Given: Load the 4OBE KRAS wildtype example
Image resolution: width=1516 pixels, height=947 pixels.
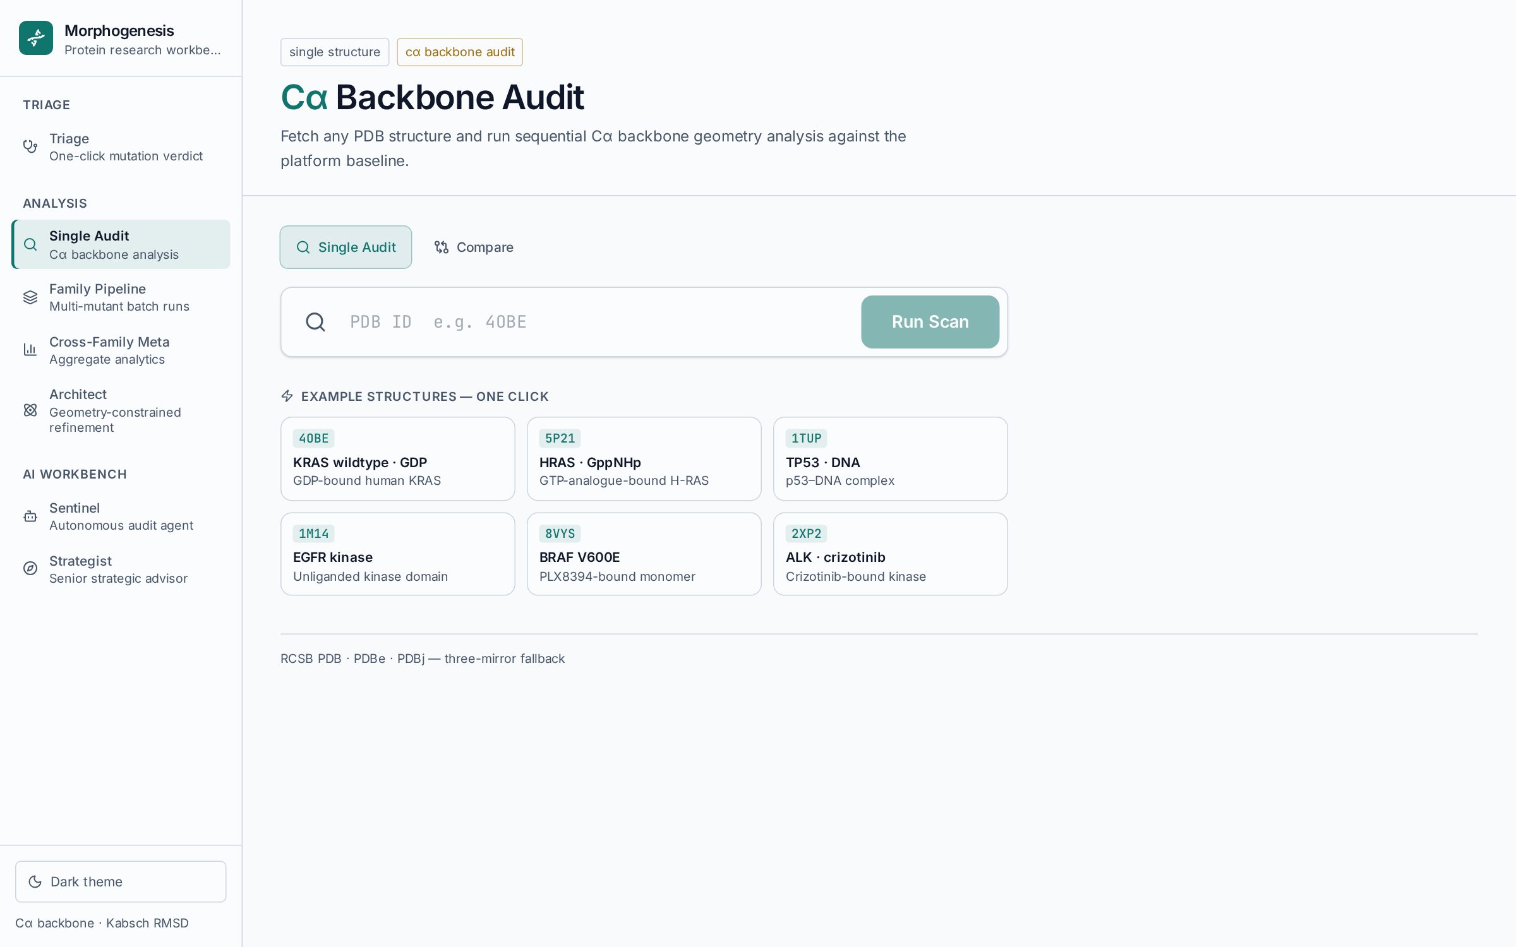Looking at the screenshot, I should 398,459.
